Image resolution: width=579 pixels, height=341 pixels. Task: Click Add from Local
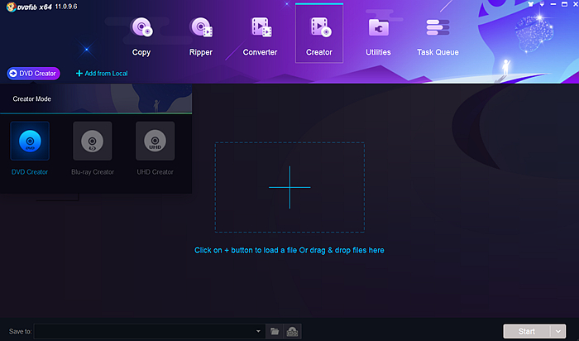pos(102,74)
